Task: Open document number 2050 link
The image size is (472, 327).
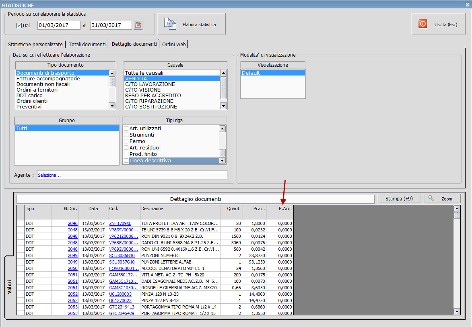Action: pyautogui.click(x=72, y=268)
